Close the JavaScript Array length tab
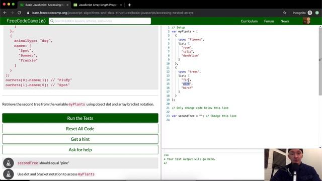The height and width of the screenshot is (181, 322). pyautogui.click(x=121, y=5)
